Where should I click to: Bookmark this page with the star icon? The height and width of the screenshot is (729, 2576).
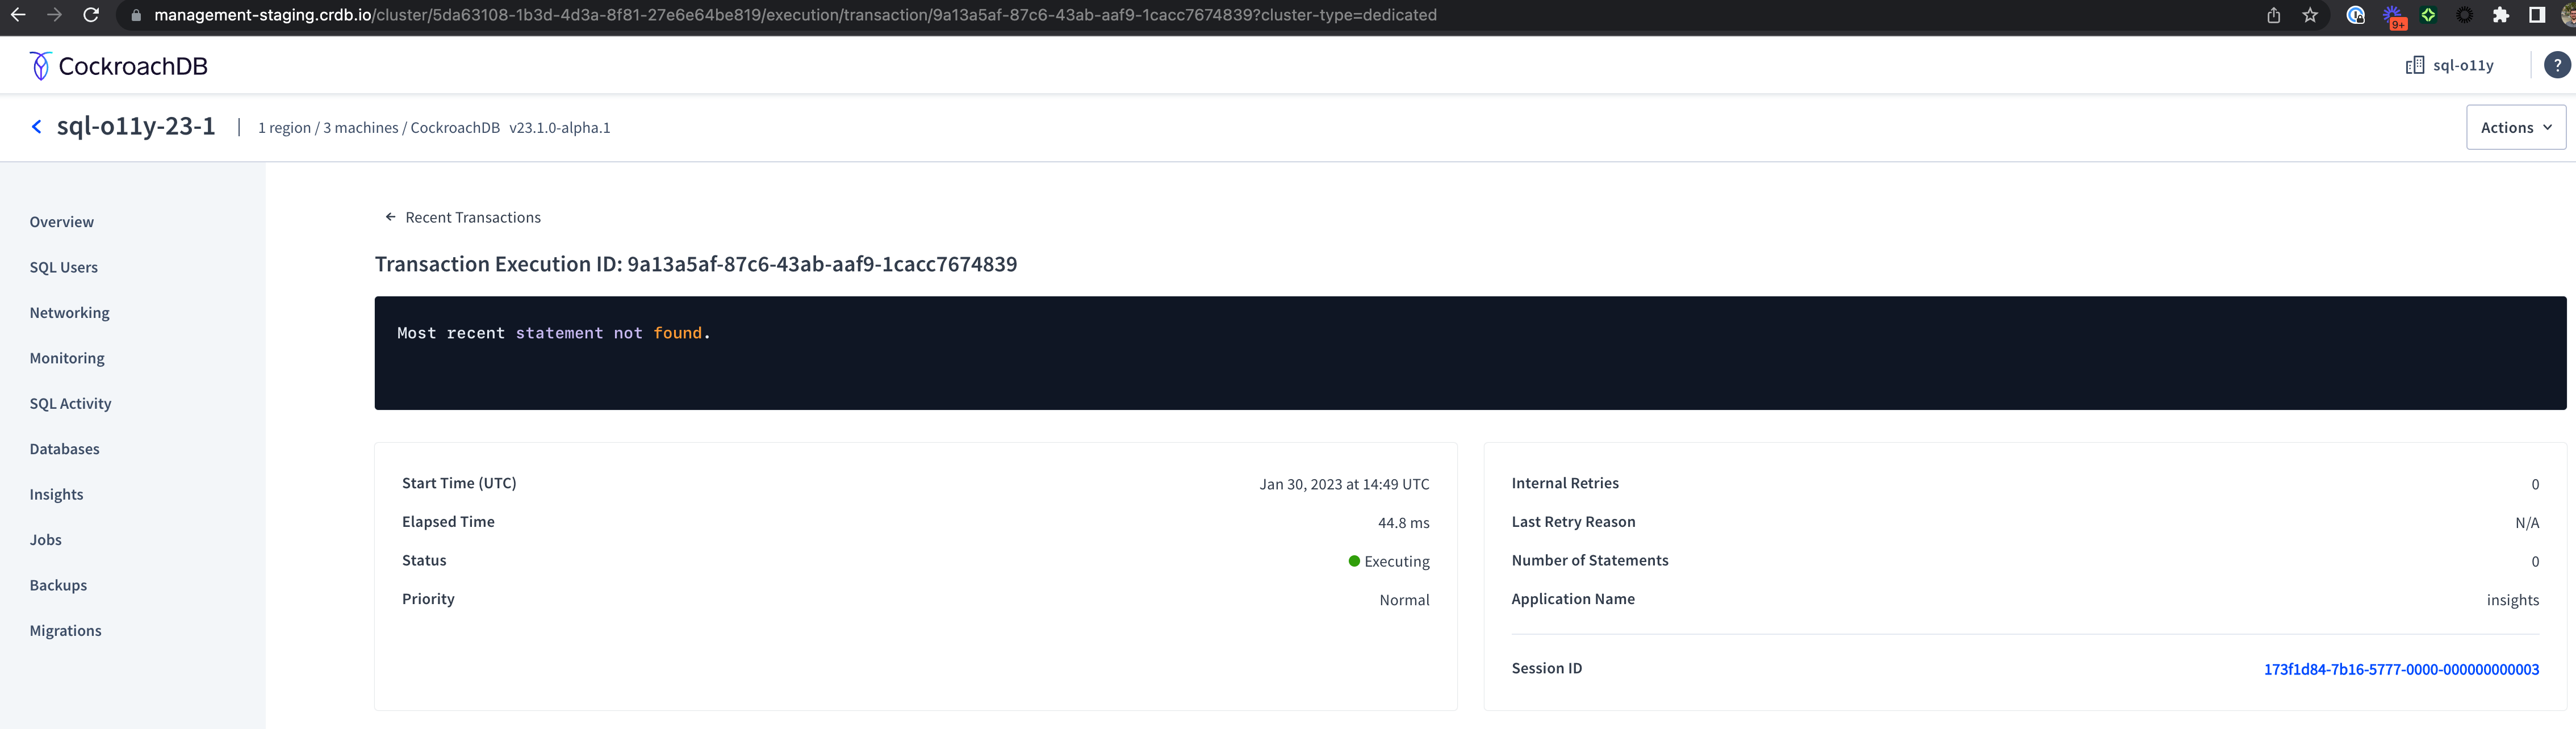point(2310,15)
